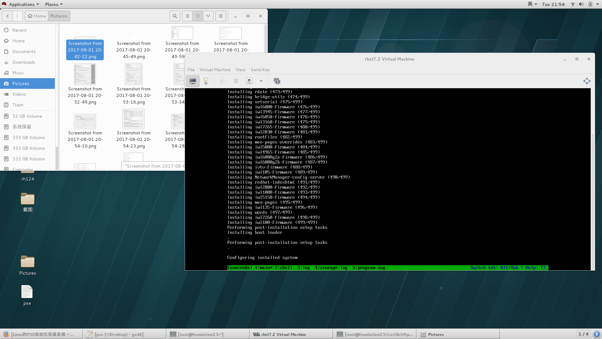
Task: Open 截图 folder on desktop
Action: pos(28,202)
